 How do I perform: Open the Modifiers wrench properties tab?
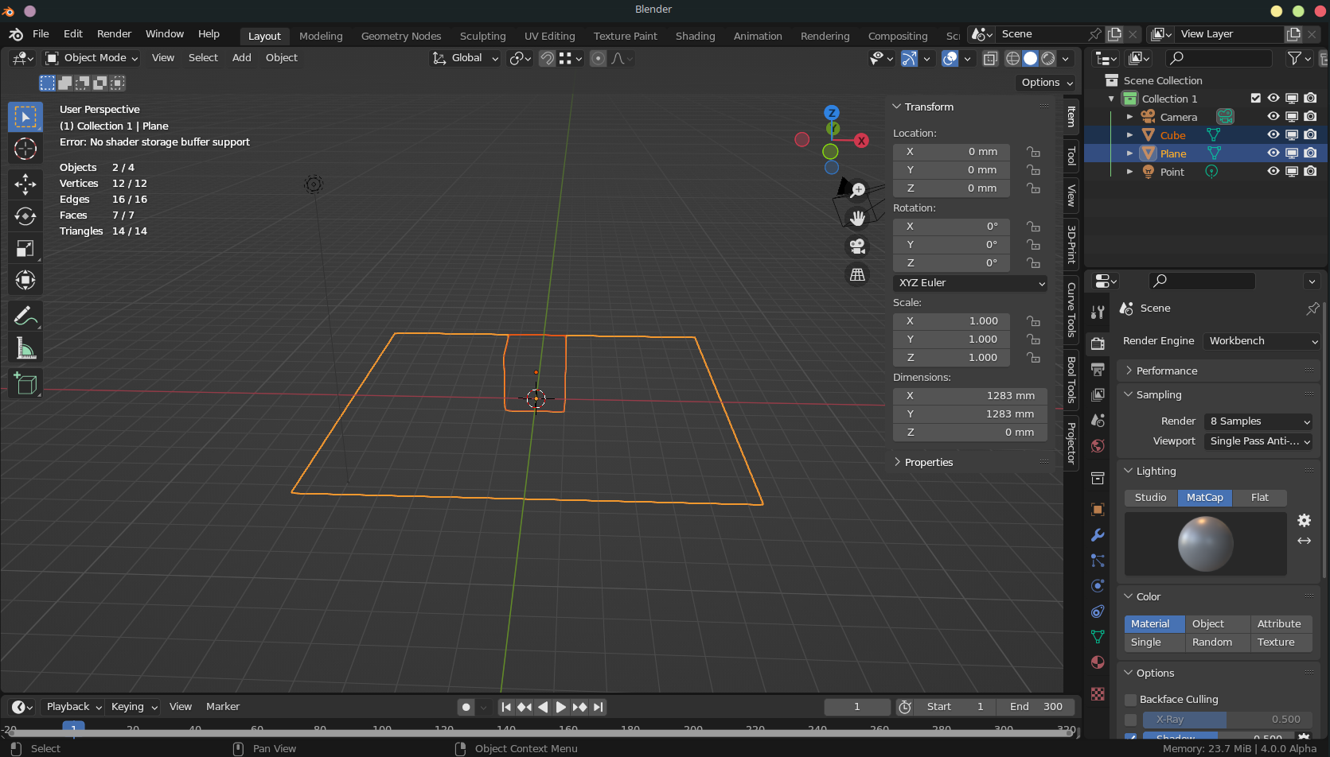pos(1098,535)
